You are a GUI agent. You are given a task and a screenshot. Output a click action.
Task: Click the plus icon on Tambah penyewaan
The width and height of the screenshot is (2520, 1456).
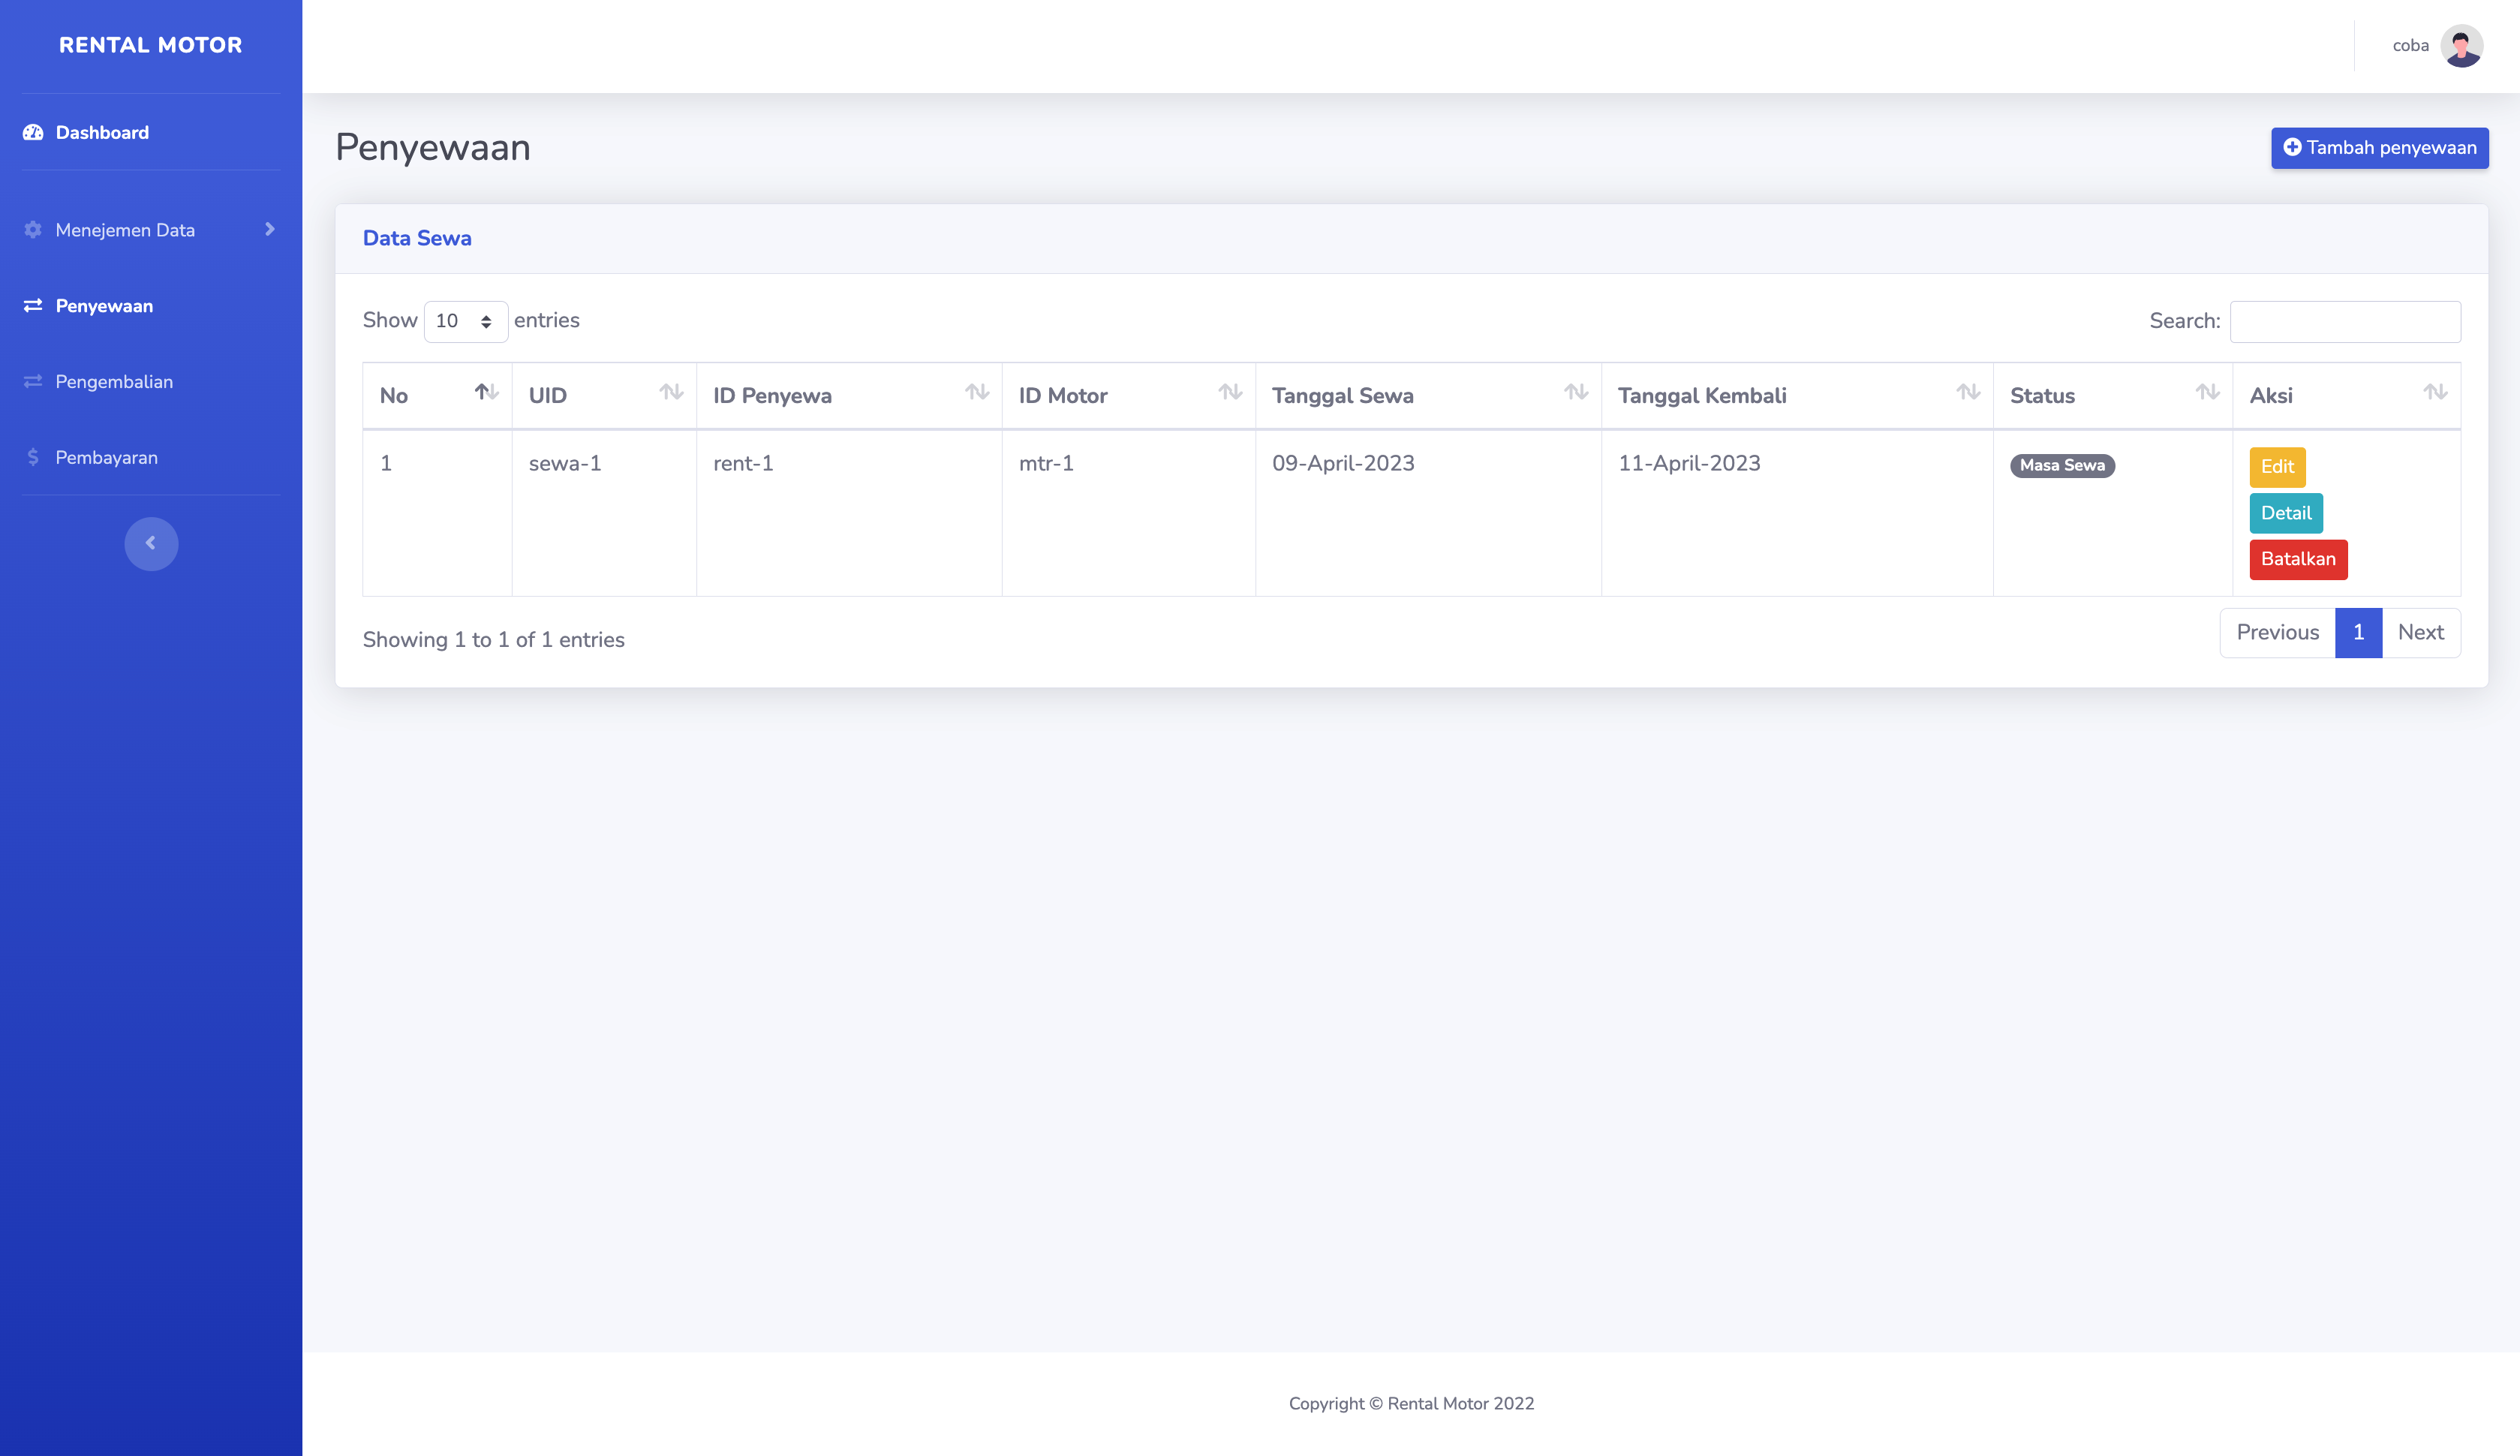coord(2293,147)
